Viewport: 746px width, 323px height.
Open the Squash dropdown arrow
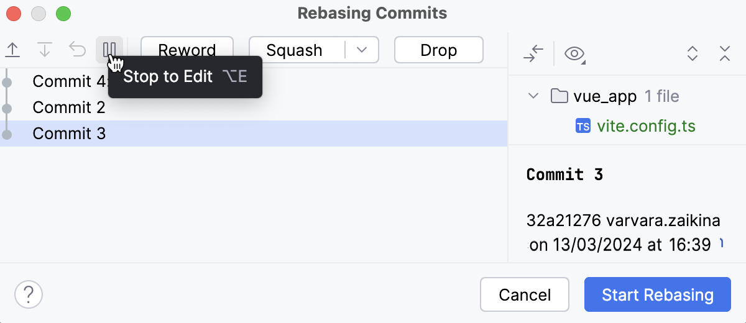[362, 50]
